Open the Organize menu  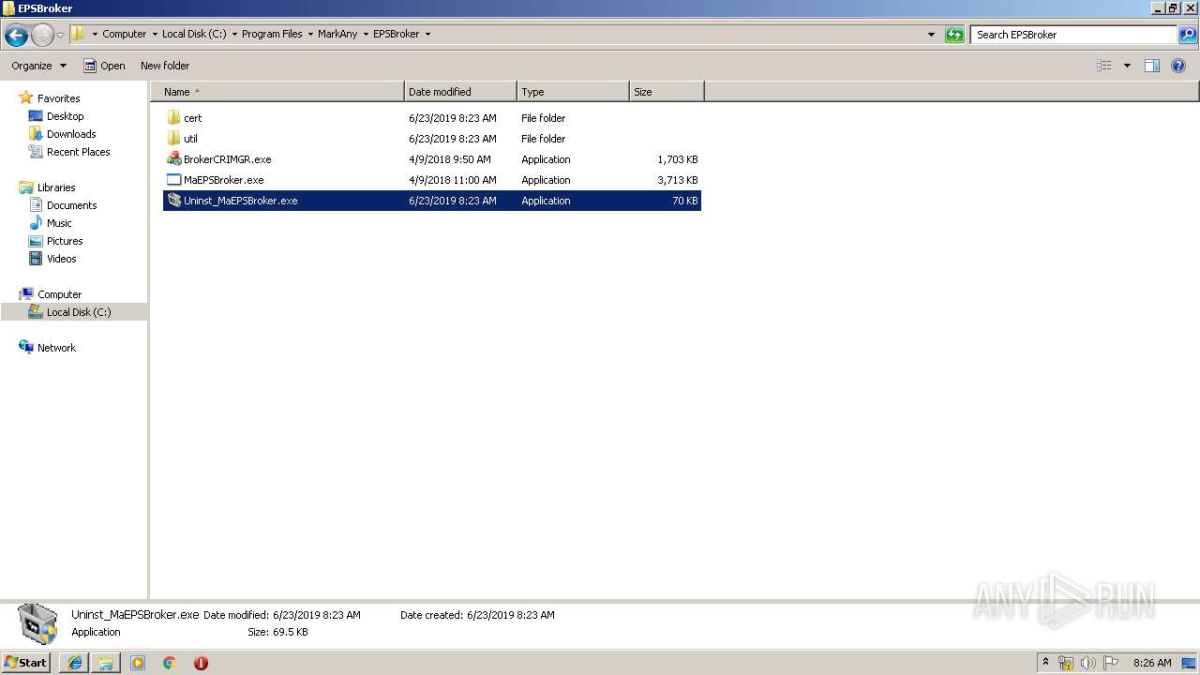click(38, 66)
